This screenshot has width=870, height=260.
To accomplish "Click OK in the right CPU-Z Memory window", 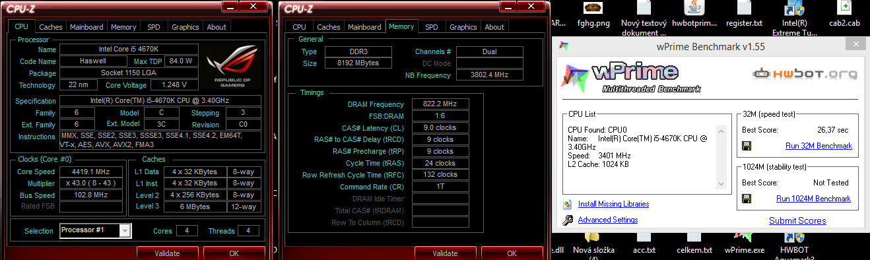I will tap(512, 253).
